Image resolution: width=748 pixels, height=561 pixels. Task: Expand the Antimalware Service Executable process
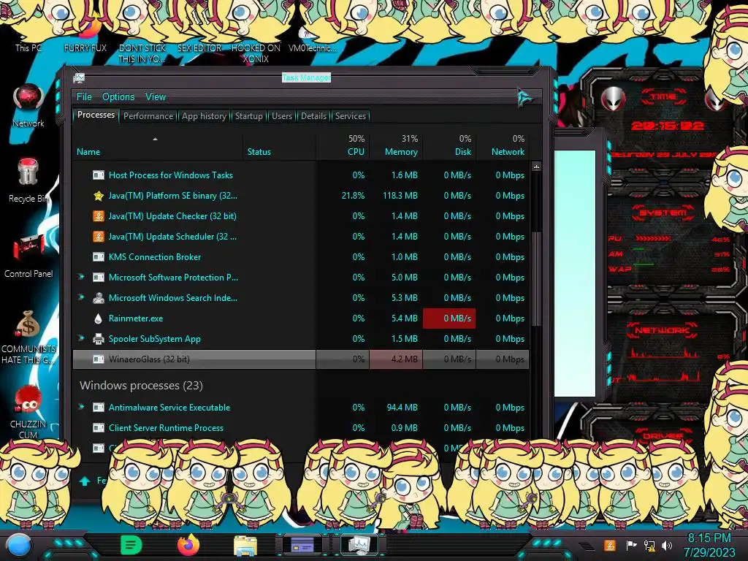click(x=81, y=407)
